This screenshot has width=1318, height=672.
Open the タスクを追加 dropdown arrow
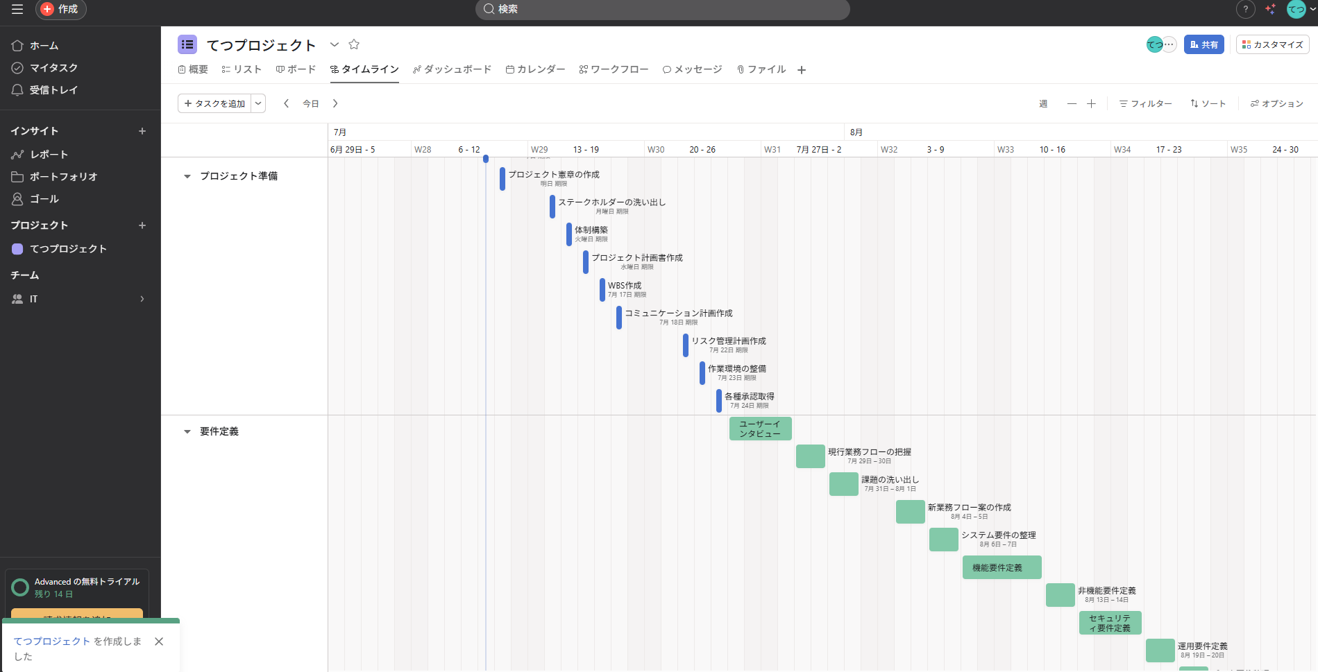pyautogui.click(x=258, y=103)
